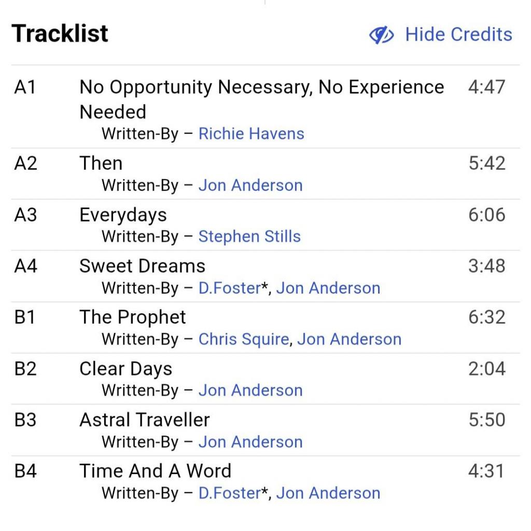531x531 pixels.
Task: Open Chris Squire artist link
Action: click(x=244, y=339)
